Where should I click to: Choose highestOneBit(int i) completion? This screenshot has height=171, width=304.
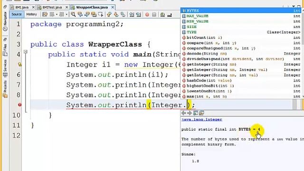coord(241,85)
